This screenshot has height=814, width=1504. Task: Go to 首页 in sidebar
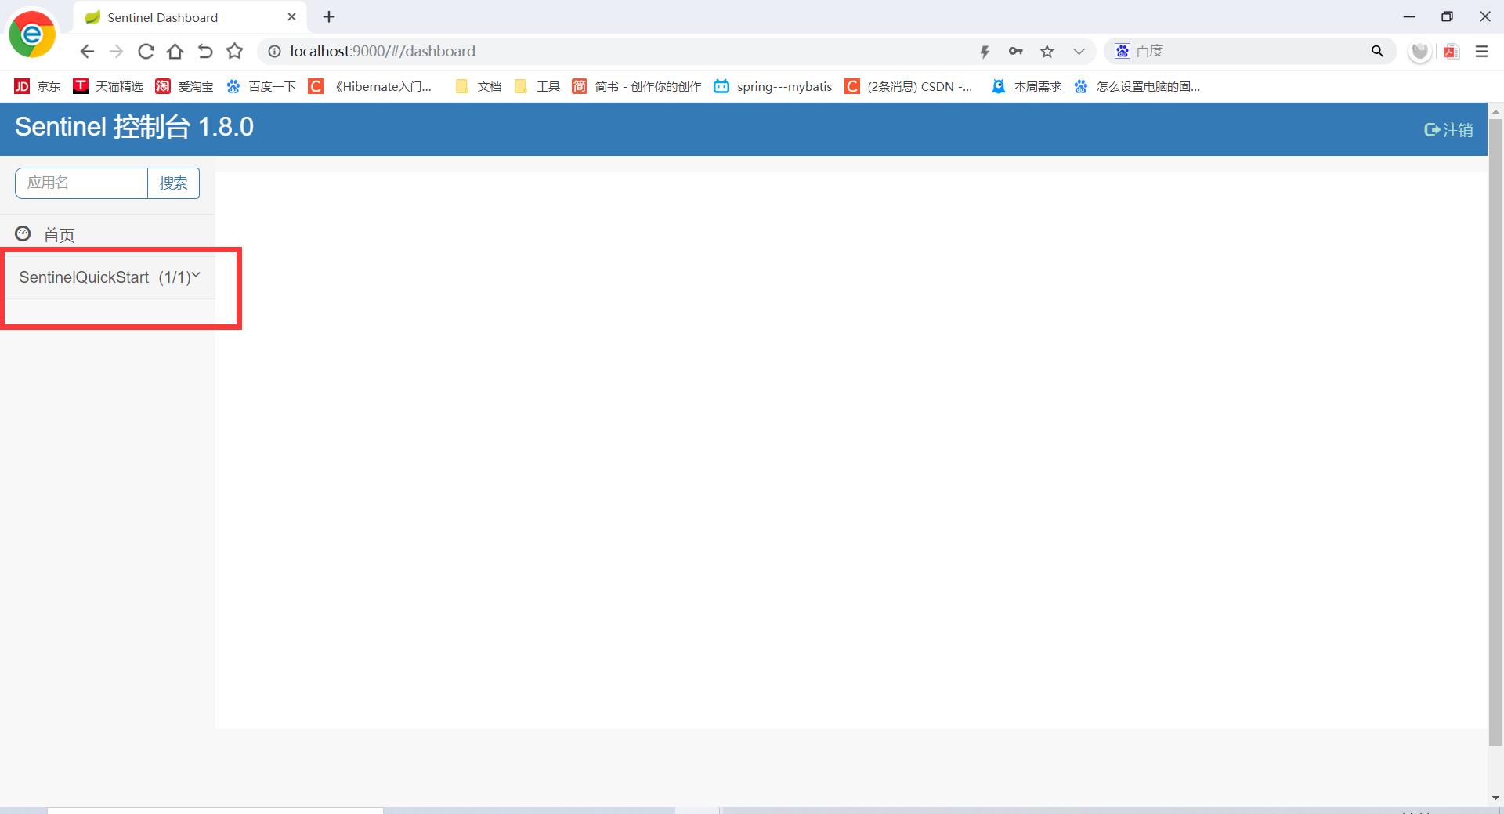pyautogui.click(x=107, y=234)
